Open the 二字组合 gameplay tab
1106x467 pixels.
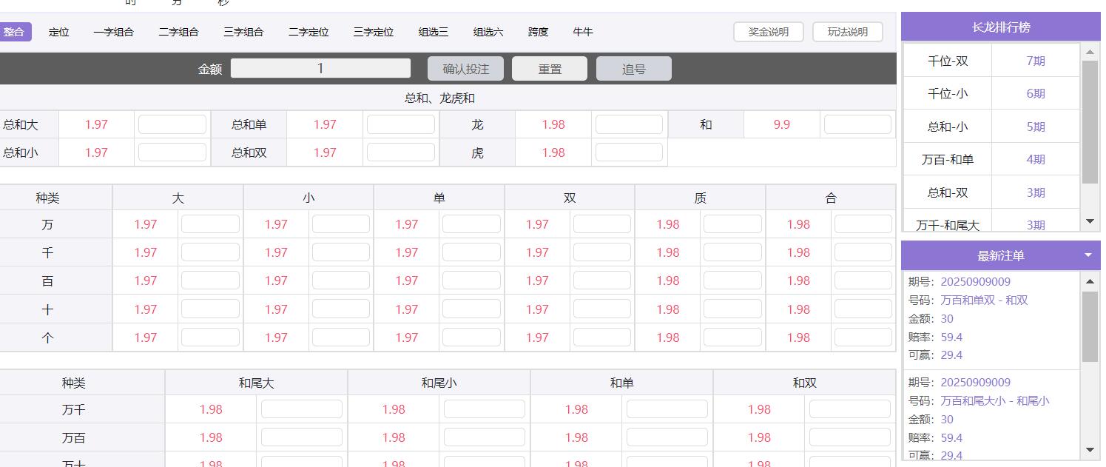178,32
